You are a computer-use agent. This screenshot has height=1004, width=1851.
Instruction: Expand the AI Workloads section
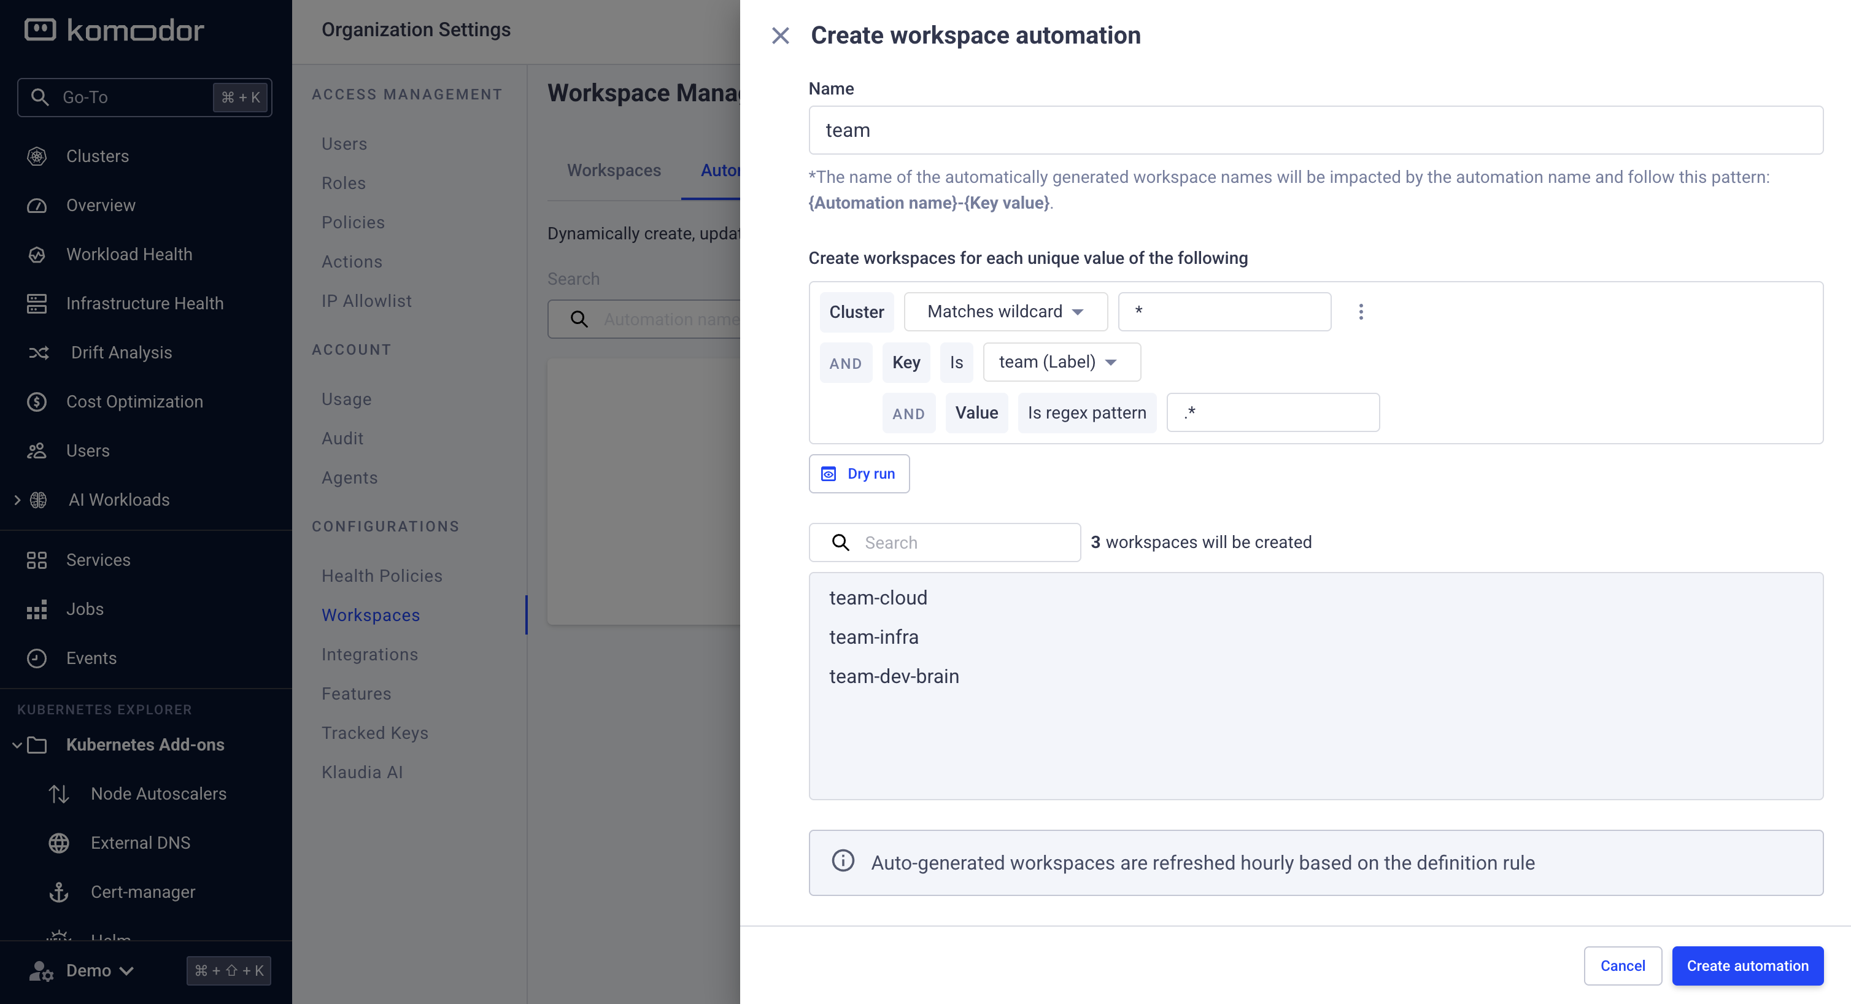click(17, 500)
